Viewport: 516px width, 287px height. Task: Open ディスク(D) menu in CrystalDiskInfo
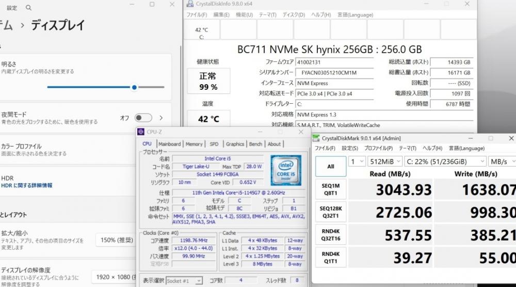(x=294, y=15)
